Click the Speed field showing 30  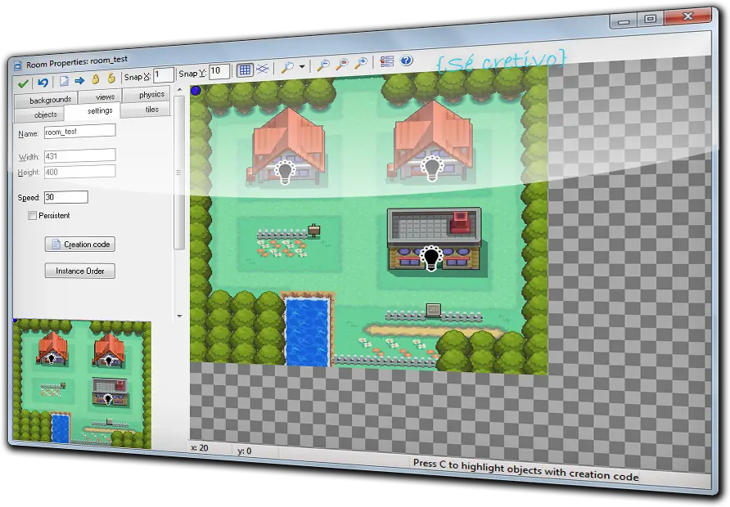tap(66, 197)
